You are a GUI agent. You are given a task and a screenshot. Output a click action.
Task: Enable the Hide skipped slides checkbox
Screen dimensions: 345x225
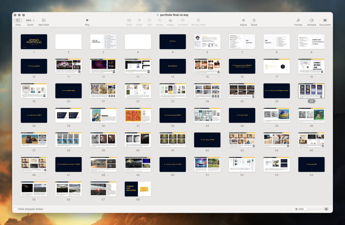15,209
